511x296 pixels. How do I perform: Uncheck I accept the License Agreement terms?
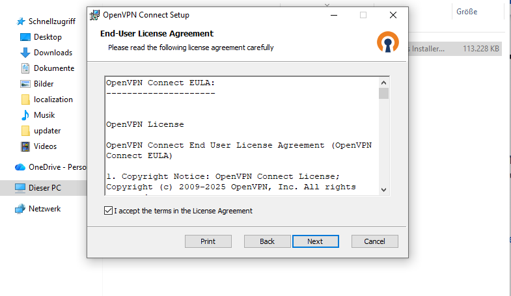pyautogui.click(x=108, y=211)
